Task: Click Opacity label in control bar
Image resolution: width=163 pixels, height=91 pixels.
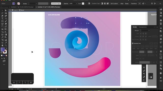Action: (x=66, y=4)
